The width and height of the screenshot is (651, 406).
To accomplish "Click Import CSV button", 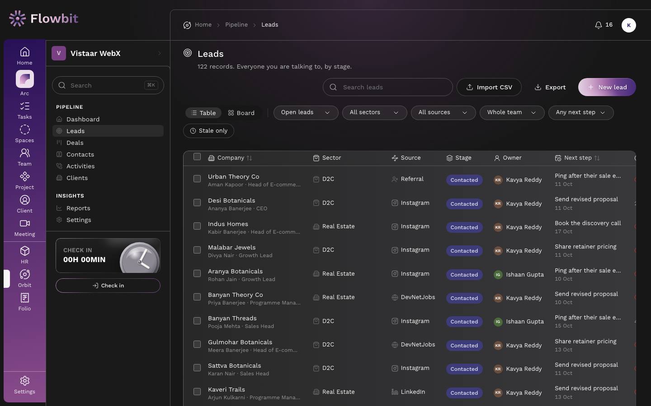I will [489, 87].
